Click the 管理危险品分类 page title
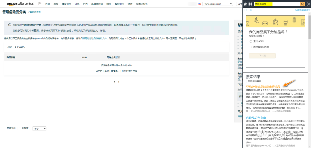This screenshot has height=148, width=311. 14,12
